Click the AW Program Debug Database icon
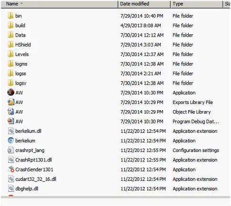Viewport: 231px width, 206px height. (10, 122)
